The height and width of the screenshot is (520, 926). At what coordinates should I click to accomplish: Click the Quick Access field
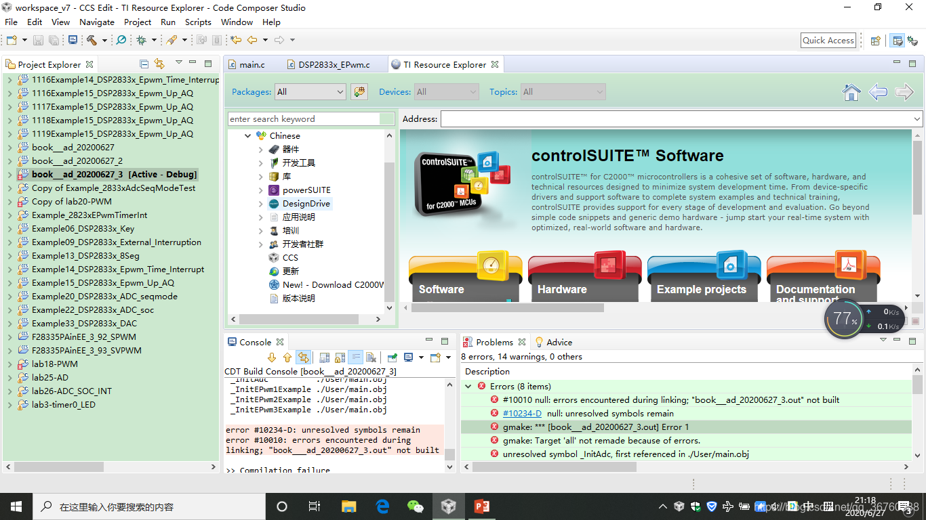(x=828, y=41)
